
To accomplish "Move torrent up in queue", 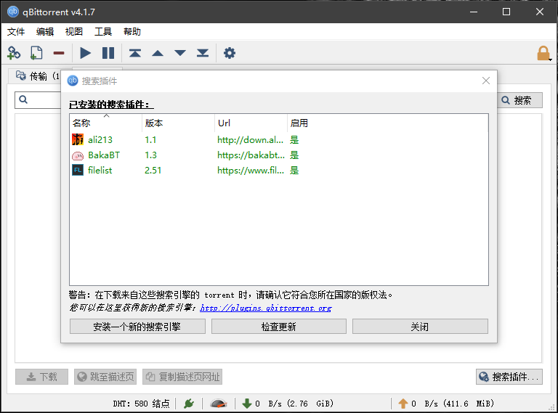I will [x=158, y=53].
